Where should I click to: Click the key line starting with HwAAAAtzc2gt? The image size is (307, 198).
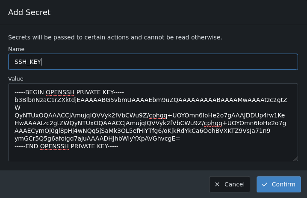150,123
